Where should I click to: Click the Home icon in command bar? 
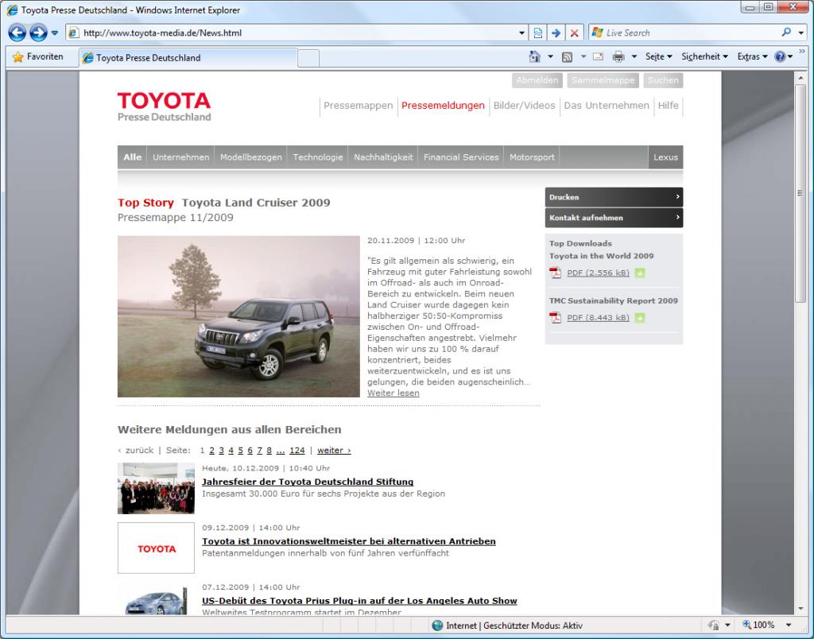click(534, 56)
